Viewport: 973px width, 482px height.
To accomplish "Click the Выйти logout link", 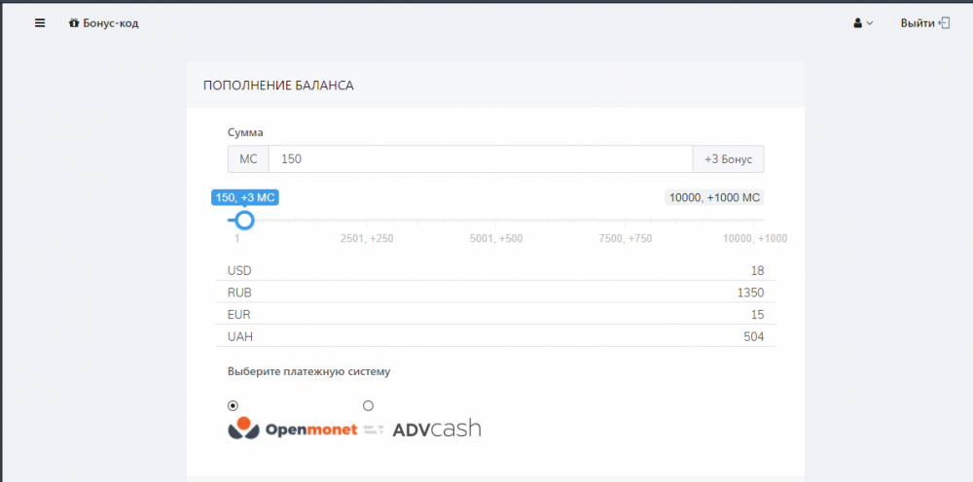I will coord(917,23).
